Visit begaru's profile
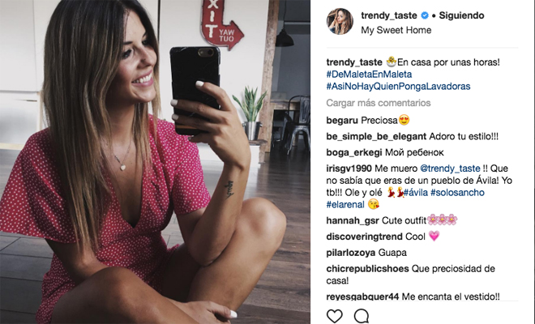The height and width of the screenshot is (324, 535). [342, 121]
